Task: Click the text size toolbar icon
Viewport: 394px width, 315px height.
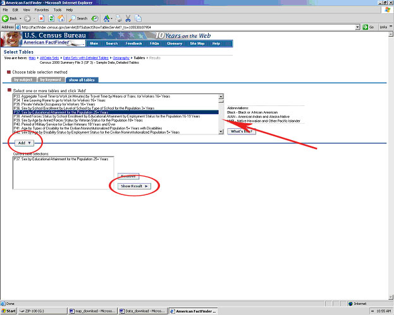Action: coord(106,18)
